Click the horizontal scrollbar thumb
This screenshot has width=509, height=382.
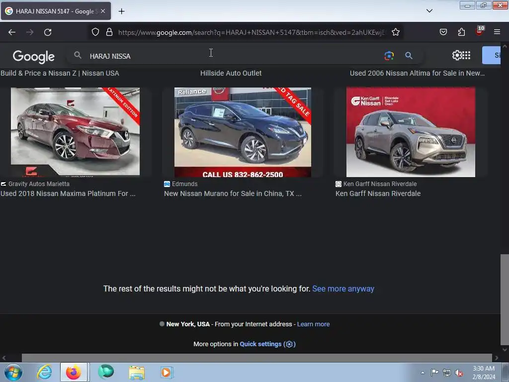pos(257,358)
